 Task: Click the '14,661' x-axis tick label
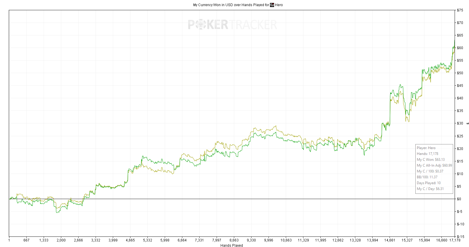tap(390, 240)
